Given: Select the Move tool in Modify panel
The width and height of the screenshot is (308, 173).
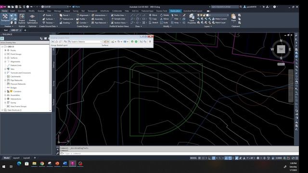Looking at the screenshot, I should pos(153,15).
